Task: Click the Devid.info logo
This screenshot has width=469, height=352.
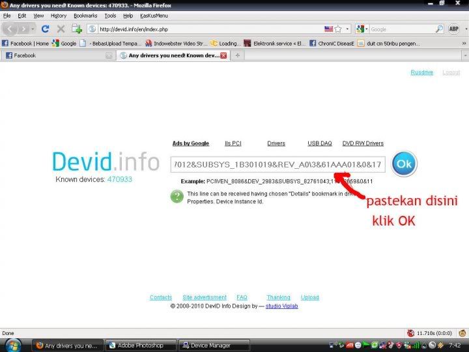Action: pyautogui.click(x=106, y=162)
